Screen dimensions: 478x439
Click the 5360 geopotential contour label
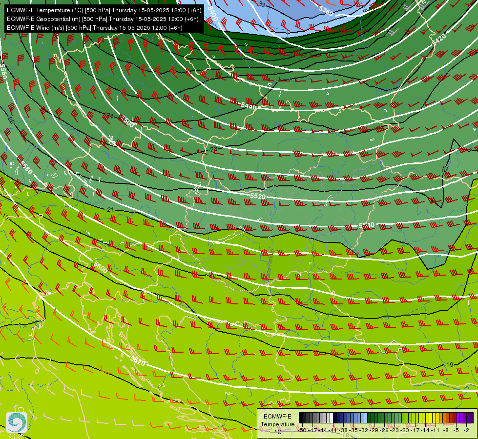[326, 11]
